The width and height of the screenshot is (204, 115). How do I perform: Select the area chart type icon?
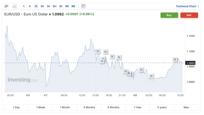15,6
